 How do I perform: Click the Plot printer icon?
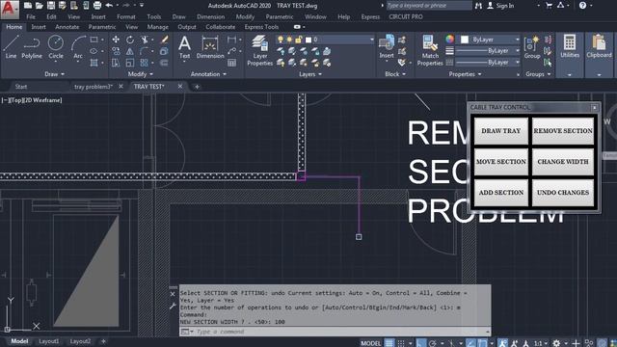[x=97, y=6]
